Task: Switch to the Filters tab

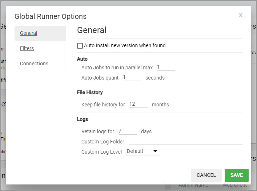Action: pyautogui.click(x=27, y=48)
